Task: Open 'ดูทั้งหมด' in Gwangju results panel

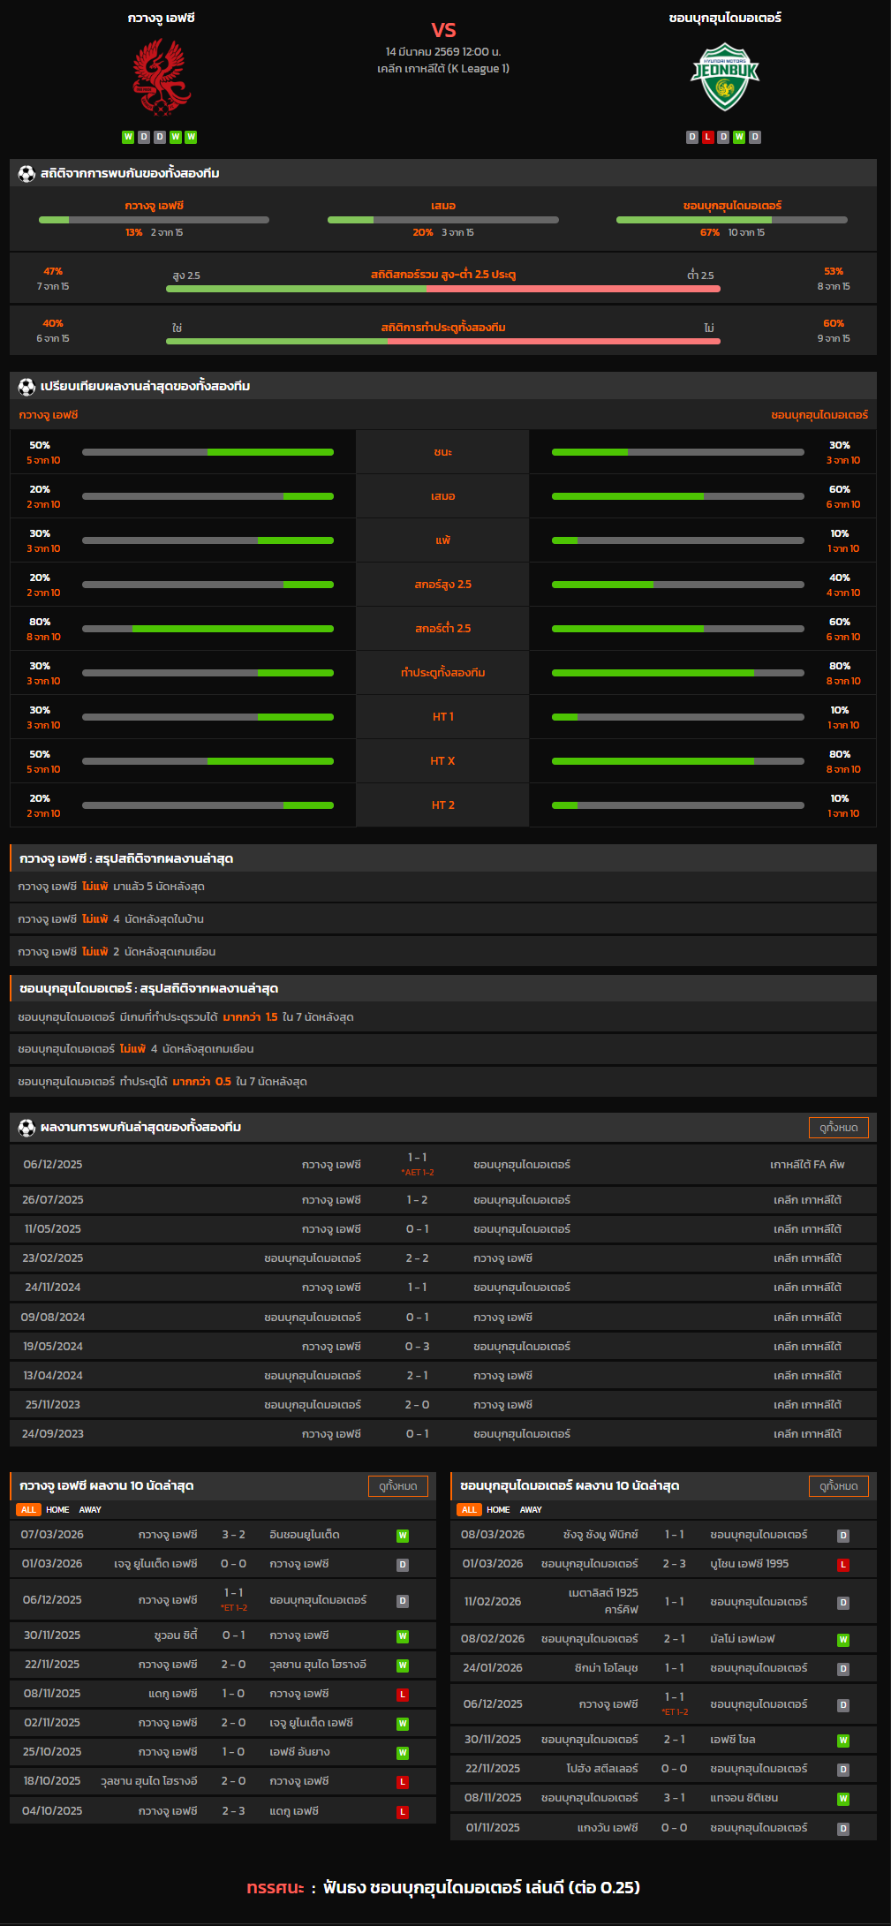Action: 397,1486
